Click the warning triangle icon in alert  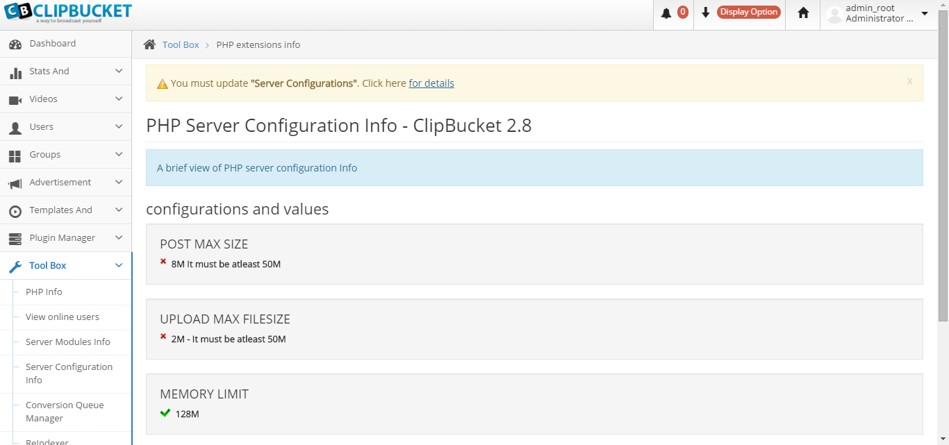click(163, 84)
